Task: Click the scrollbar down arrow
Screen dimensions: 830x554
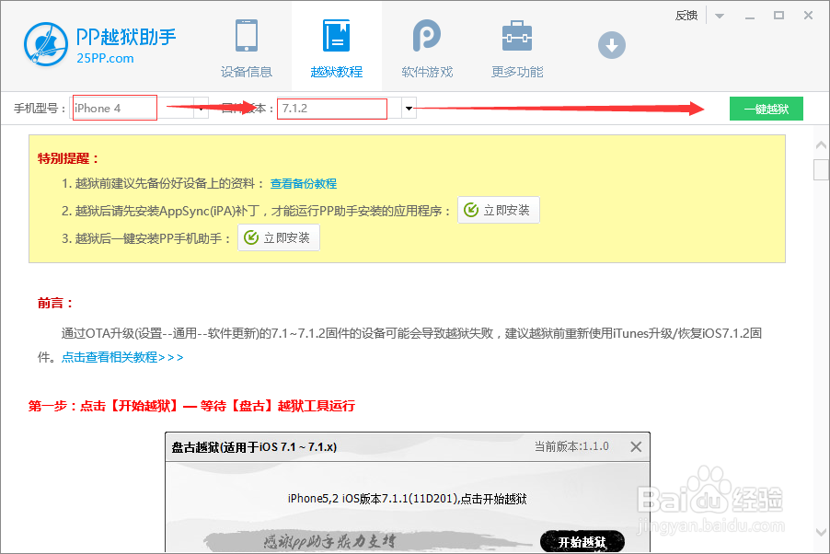Action: (x=821, y=532)
